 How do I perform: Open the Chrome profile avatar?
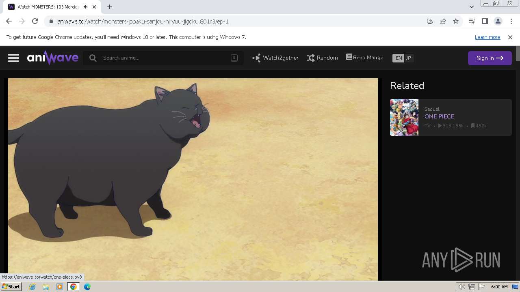pyautogui.click(x=498, y=21)
